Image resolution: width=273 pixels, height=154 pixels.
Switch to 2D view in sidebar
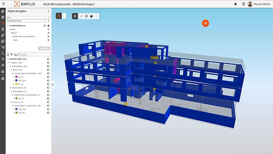pos(3,17)
